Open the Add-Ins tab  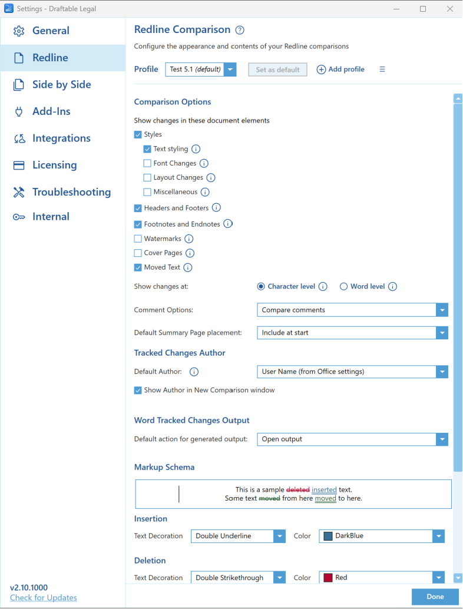63,112
